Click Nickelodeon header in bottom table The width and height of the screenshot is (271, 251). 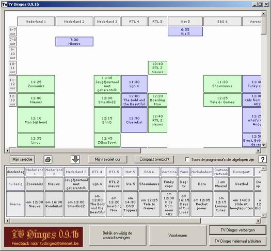click(201, 172)
